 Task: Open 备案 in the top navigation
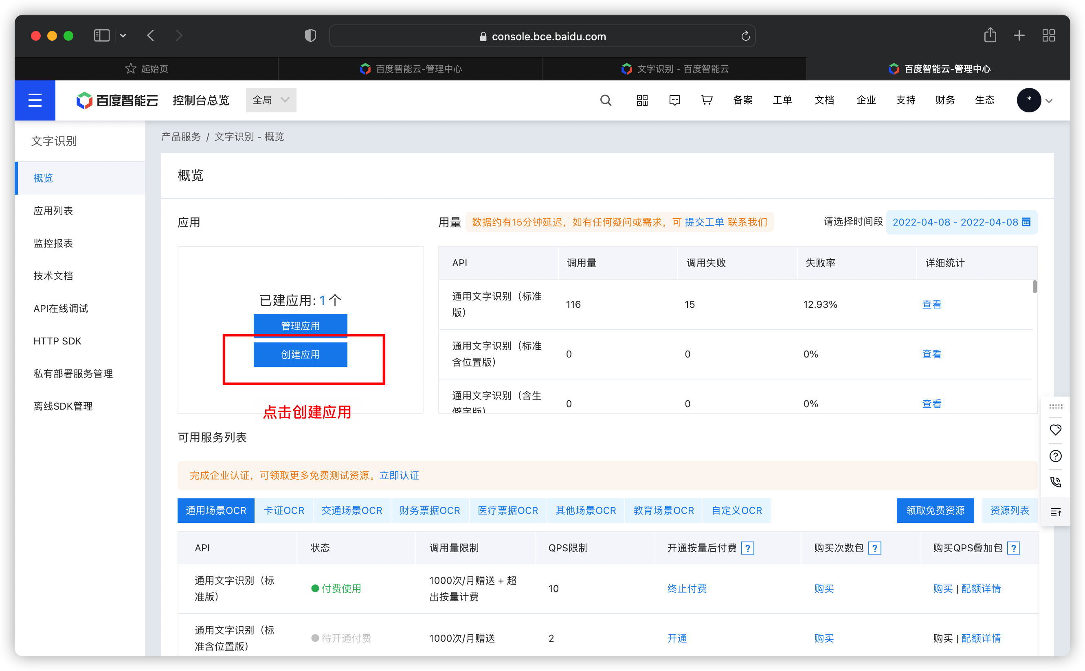tap(743, 100)
